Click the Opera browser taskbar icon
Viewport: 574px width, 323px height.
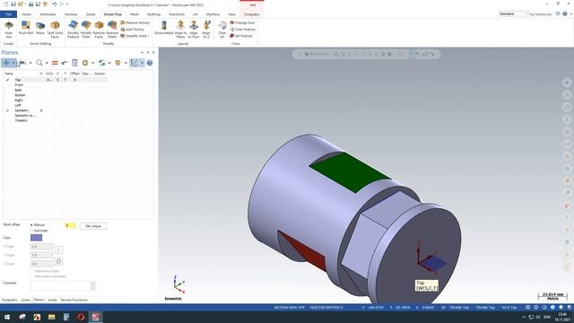(81, 317)
